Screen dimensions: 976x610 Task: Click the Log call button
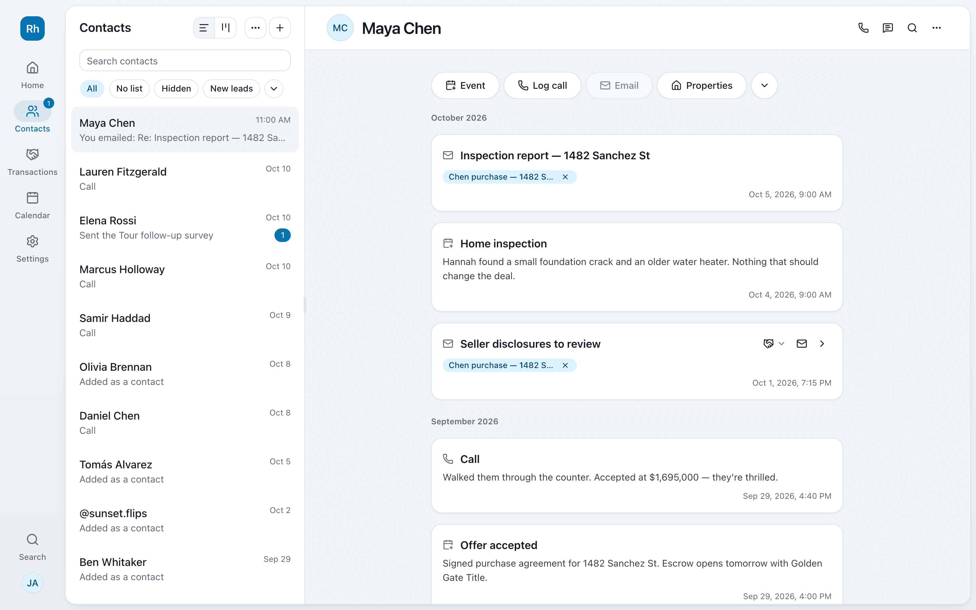click(543, 85)
